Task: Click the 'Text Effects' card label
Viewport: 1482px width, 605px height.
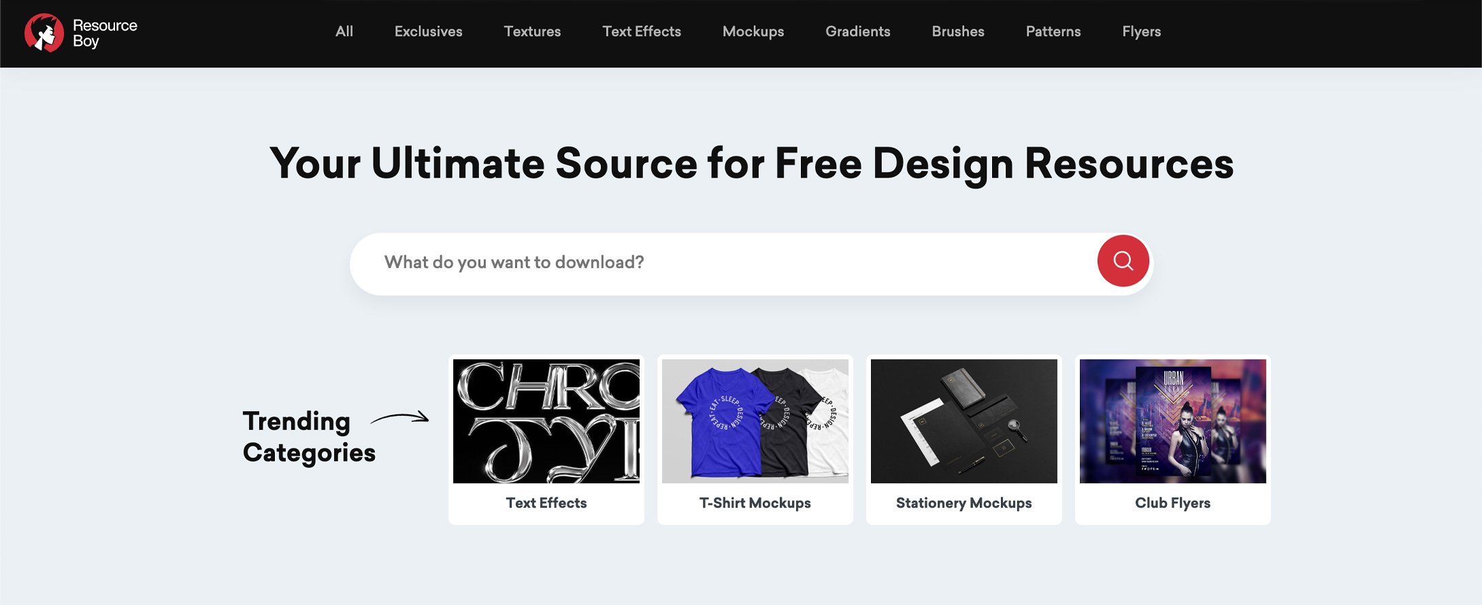Action: [546, 503]
